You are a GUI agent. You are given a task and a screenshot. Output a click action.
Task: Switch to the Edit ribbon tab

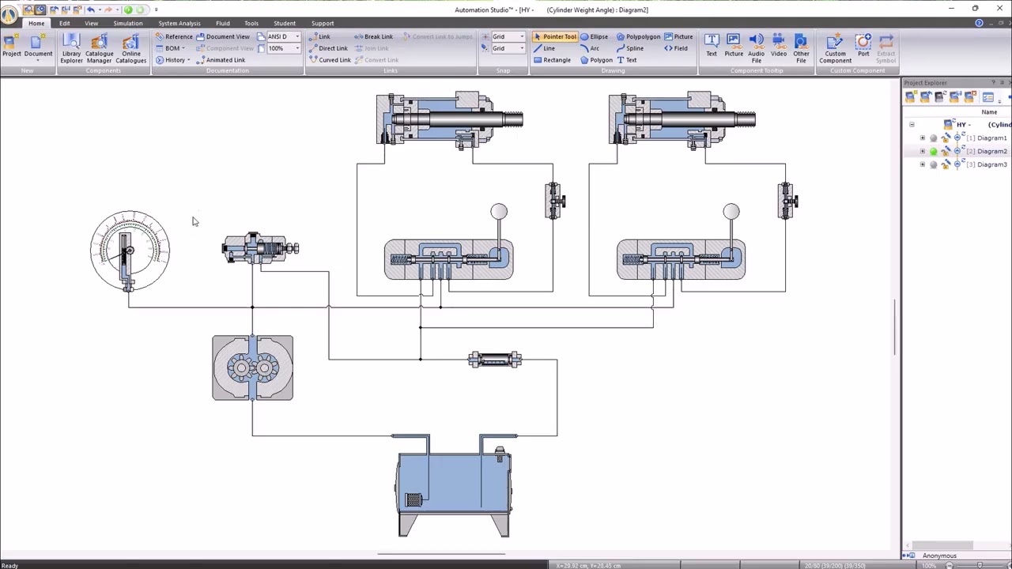coord(64,23)
